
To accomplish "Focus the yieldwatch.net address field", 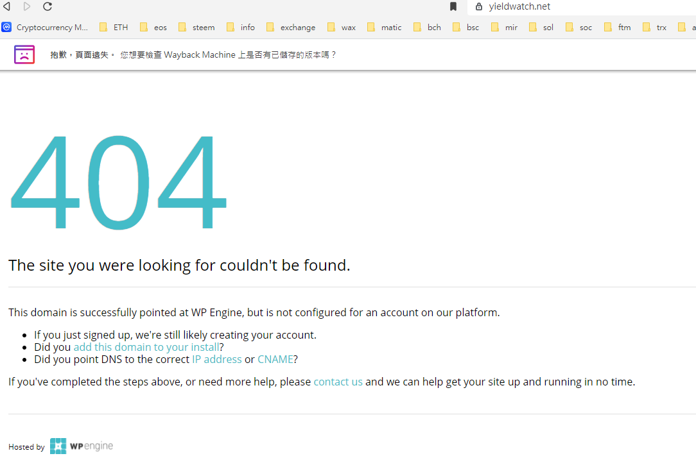I will click(582, 6).
